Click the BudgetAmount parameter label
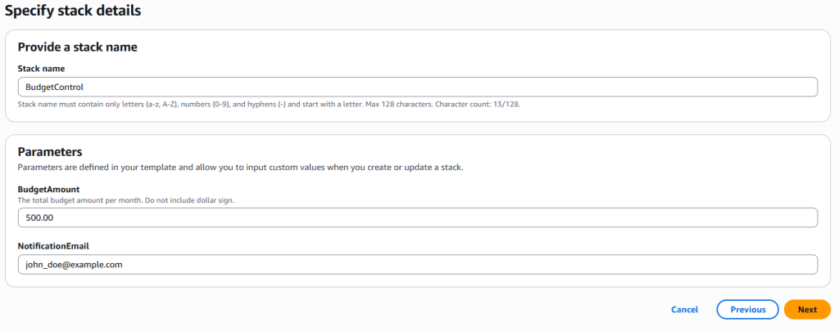Viewport: 839px width, 331px height. click(48, 190)
